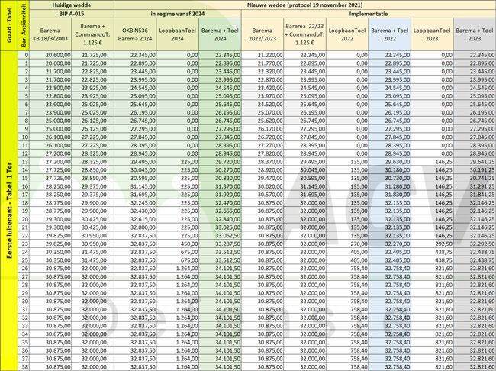Select OKB N536 value 32.615,00

(x=143, y=219)
